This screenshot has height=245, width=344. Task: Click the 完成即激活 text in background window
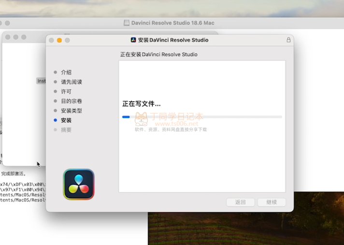(x=14, y=174)
